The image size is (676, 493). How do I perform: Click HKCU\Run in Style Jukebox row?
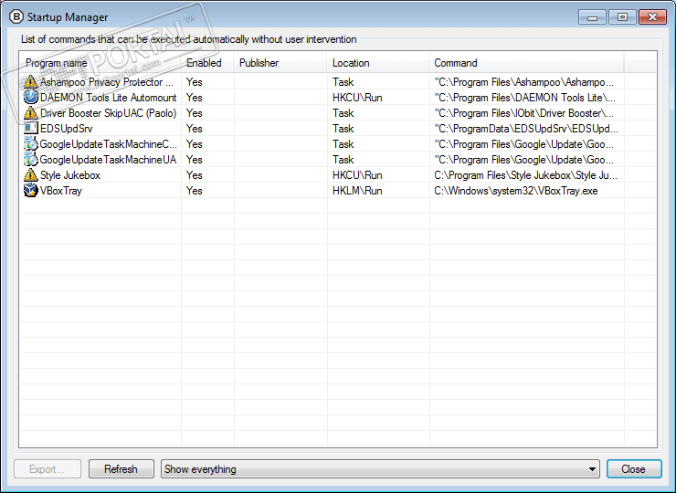[357, 175]
